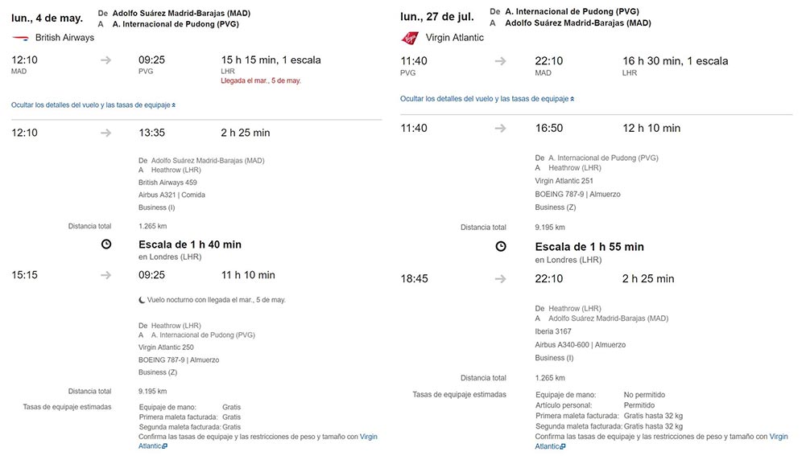Click the lun., 27 de jul. date heading
Image resolution: width=806 pixels, height=456 pixels.
click(x=437, y=16)
